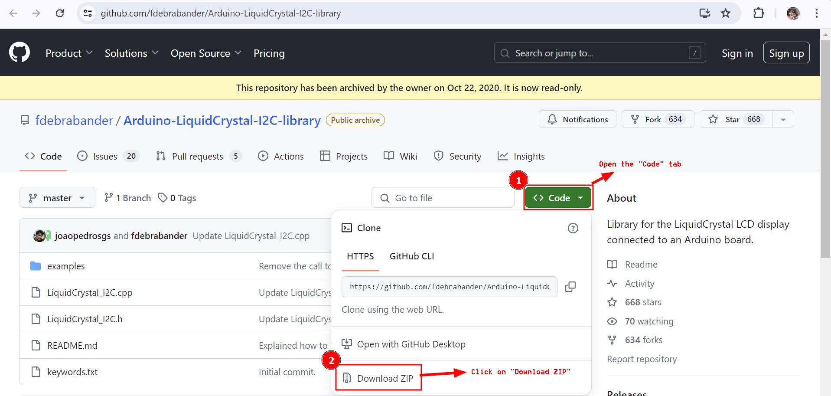Toggle the green Code dropdown button
This screenshot has width=831, height=396.
(557, 198)
